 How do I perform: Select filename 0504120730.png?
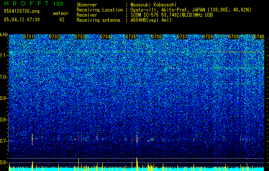[22, 12]
